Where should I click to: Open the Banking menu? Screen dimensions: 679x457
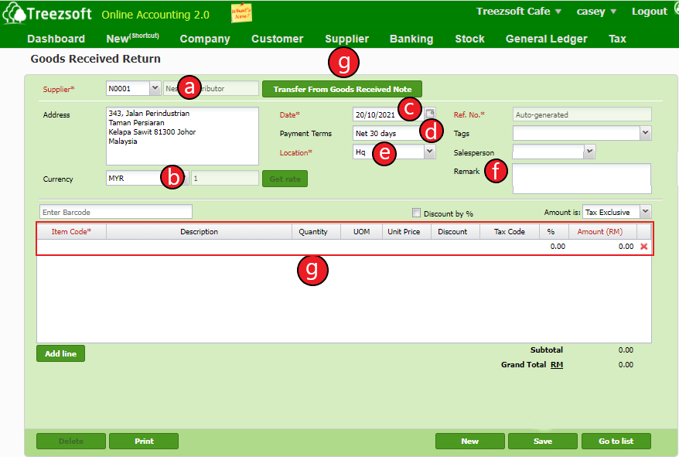[411, 39]
